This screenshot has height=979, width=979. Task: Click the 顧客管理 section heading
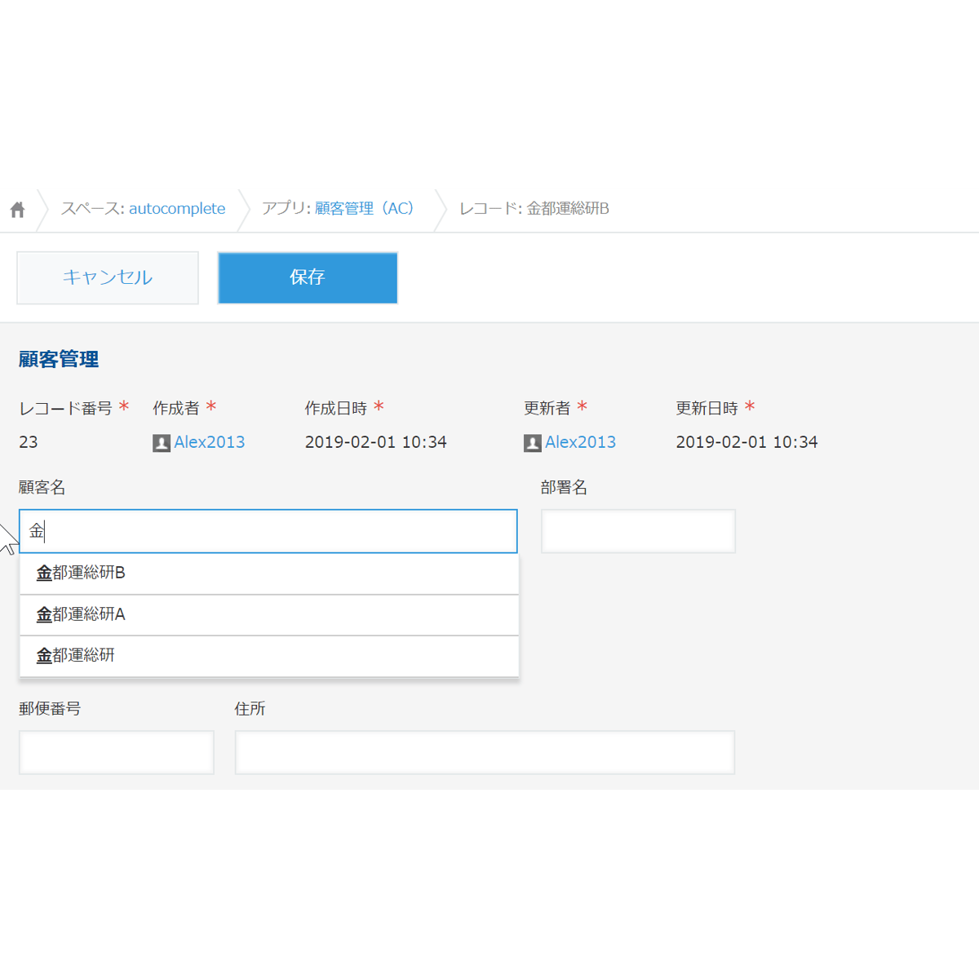59,359
